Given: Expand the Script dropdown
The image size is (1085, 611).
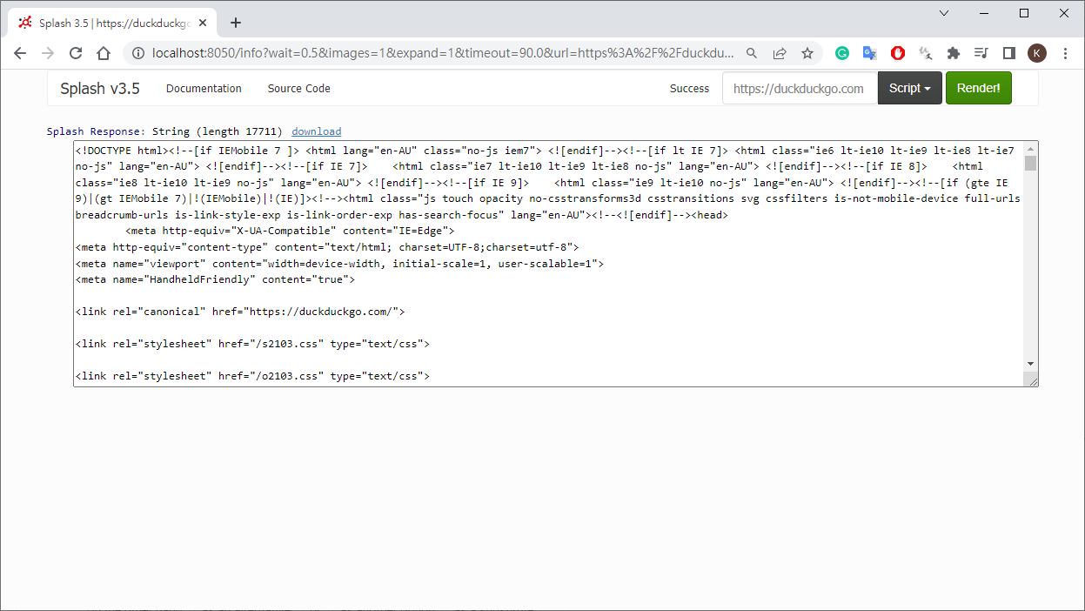Looking at the screenshot, I should 909,88.
